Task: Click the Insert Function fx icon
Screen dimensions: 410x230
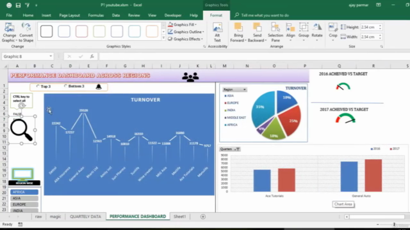Action: tap(92, 56)
